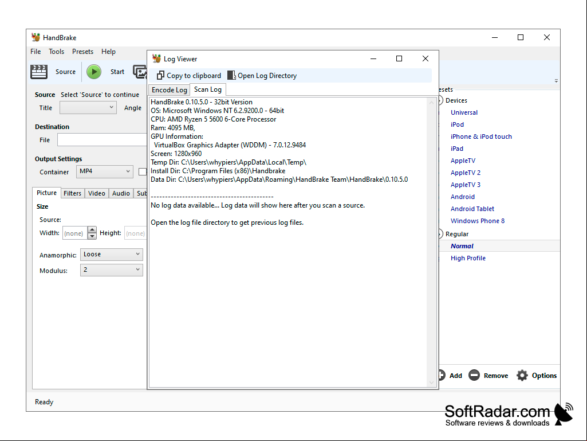Open the File menu

(x=36, y=52)
